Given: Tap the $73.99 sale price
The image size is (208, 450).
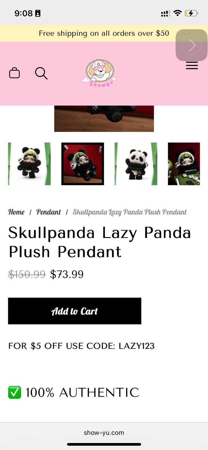Looking at the screenshot, I should tap(67, 274).
